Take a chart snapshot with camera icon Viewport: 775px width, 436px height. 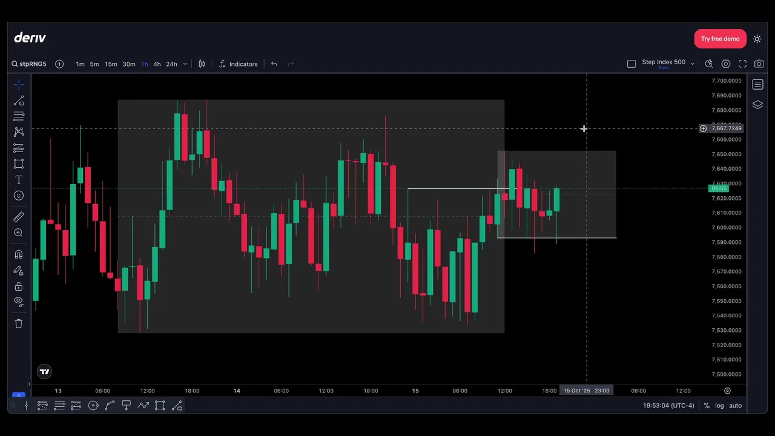[759, 64]
